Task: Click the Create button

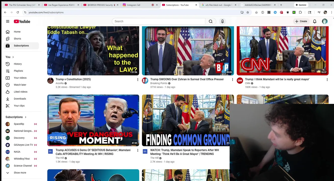Action: tap(301, 21)
